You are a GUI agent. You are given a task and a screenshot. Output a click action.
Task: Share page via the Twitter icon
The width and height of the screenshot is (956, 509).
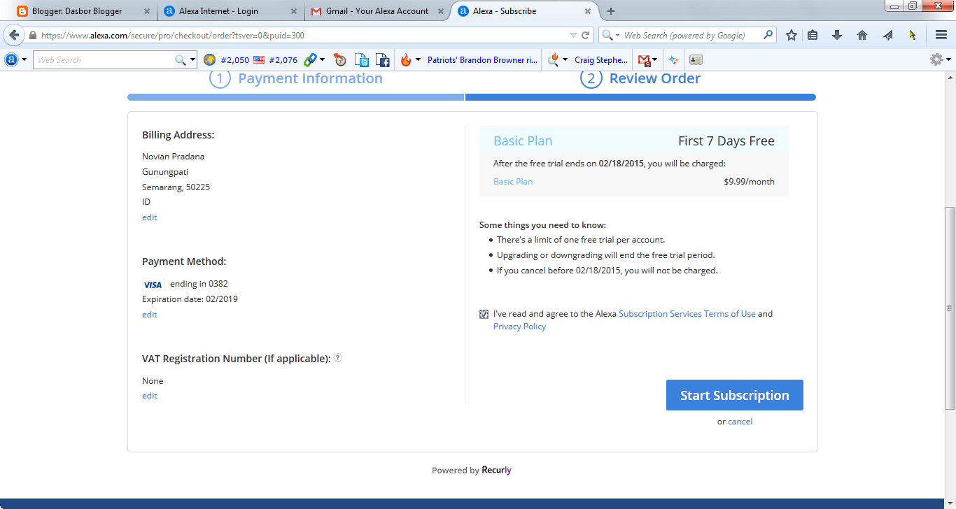click(361, 60)
